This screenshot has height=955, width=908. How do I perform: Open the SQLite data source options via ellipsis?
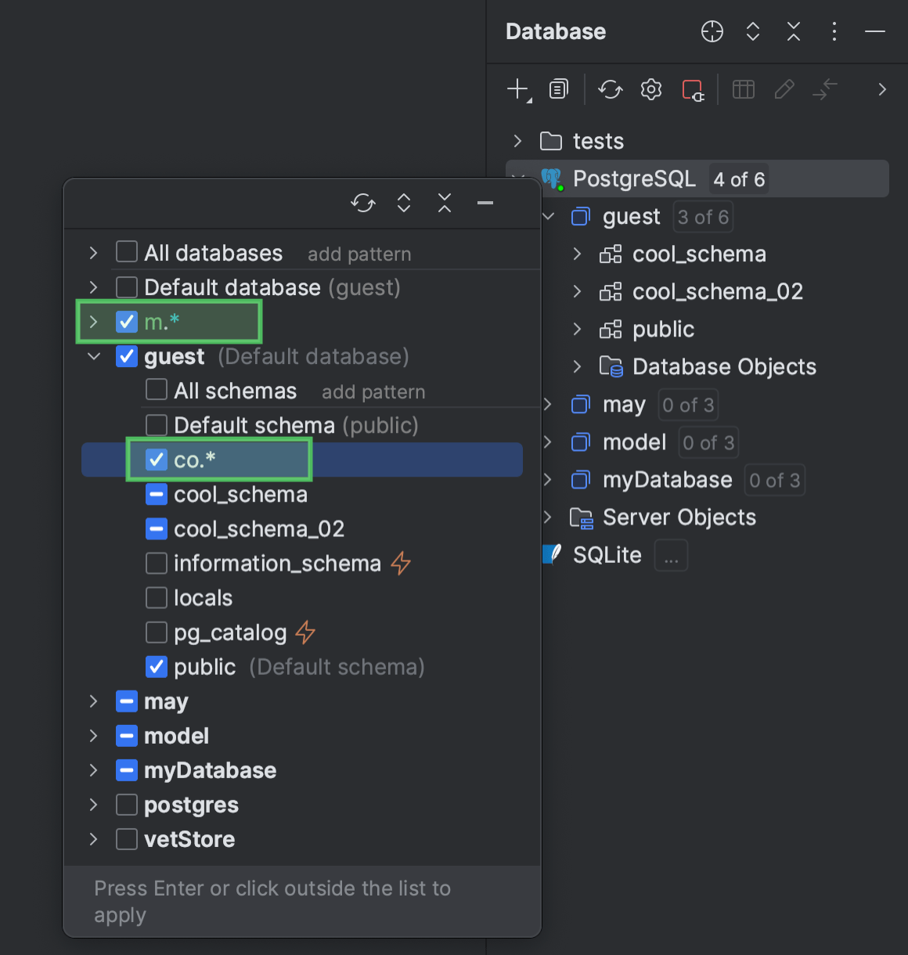pos(671,555)
